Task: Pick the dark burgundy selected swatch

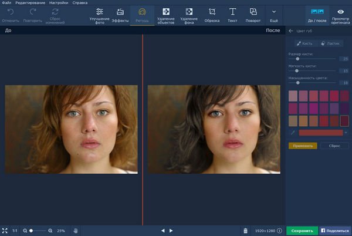Action: (x=344, y=121)
